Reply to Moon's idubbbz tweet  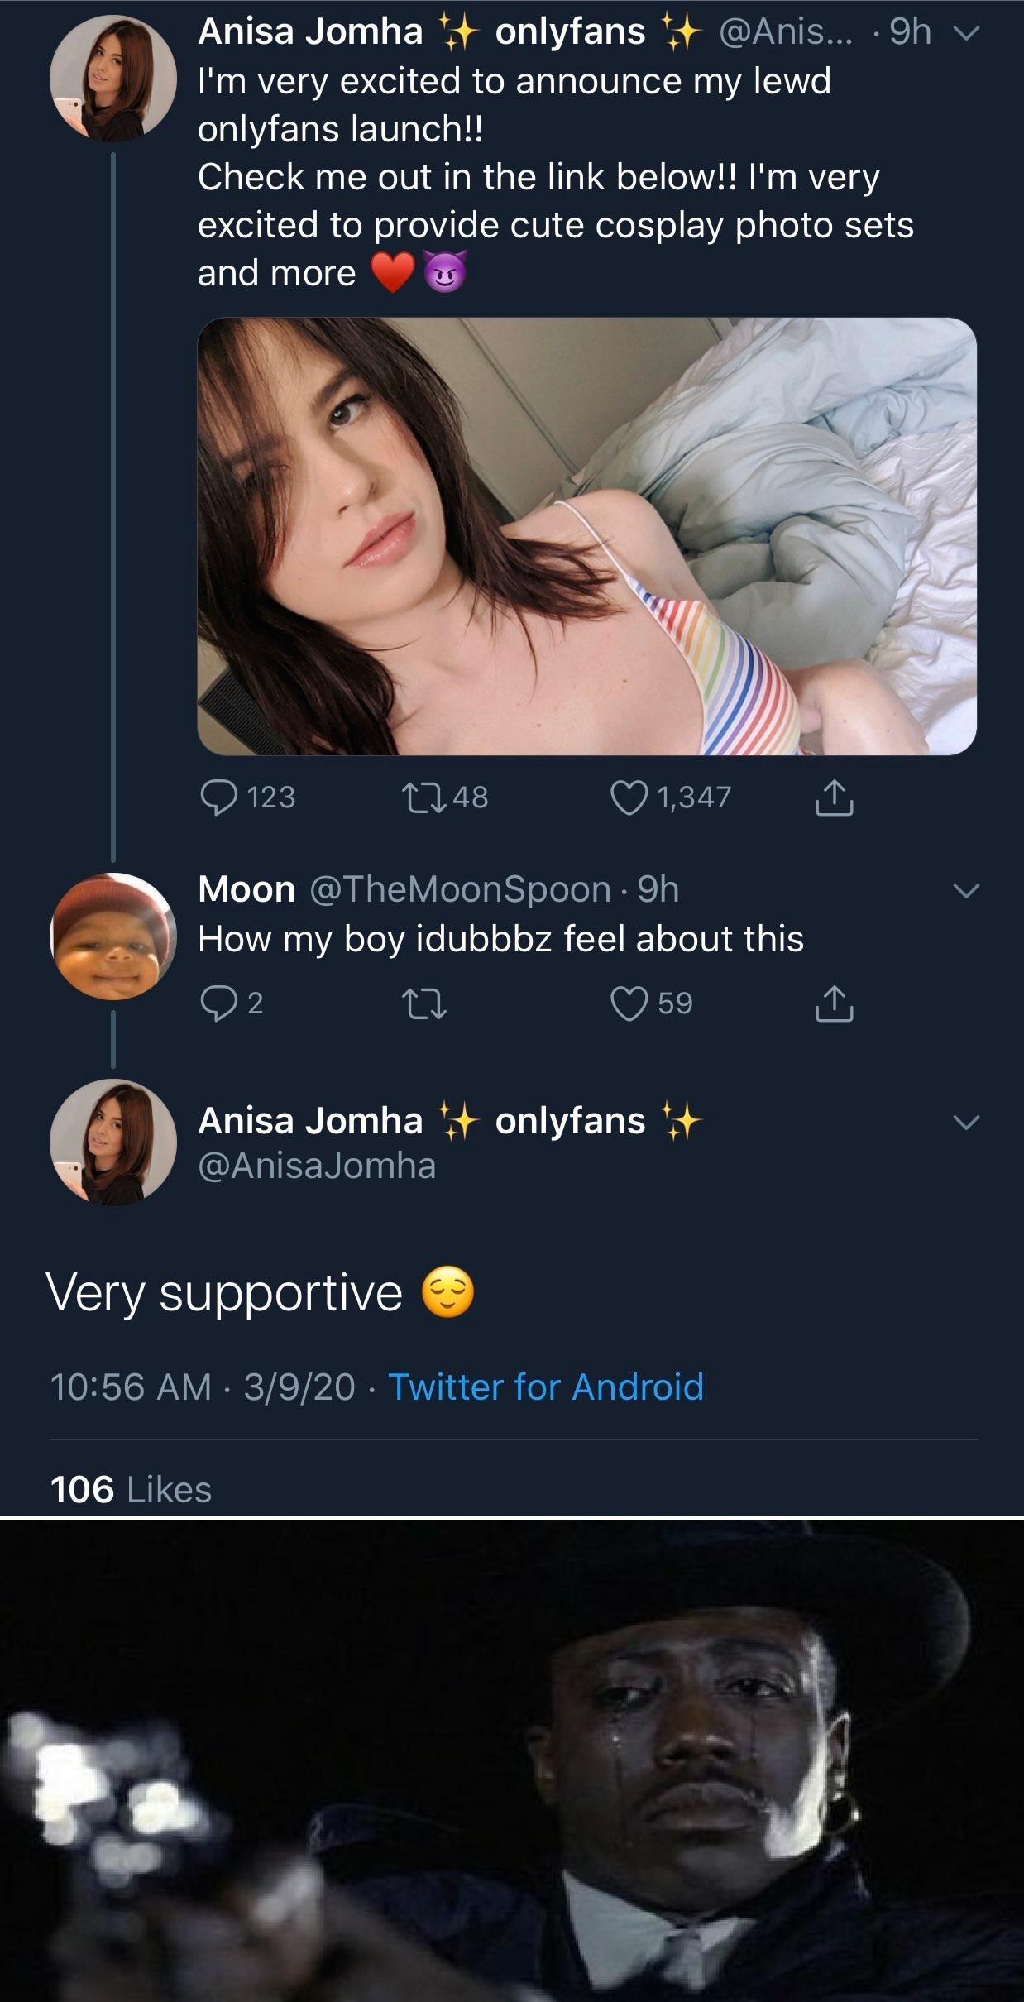coord(218,1003)
